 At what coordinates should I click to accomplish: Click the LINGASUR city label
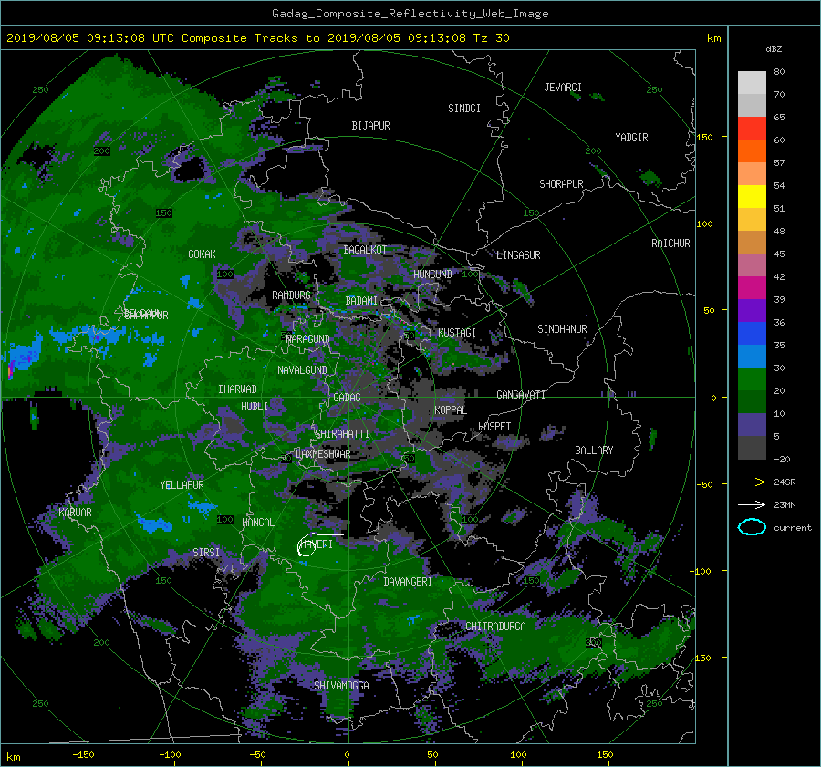pos(518,255)
